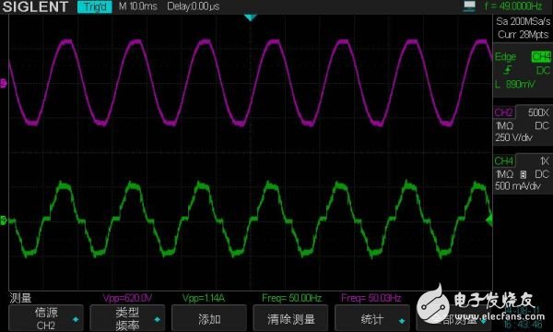Toggle CH4 DC coupling setting
The width and height of the screenshot is (553, 332).
(542, 174)
